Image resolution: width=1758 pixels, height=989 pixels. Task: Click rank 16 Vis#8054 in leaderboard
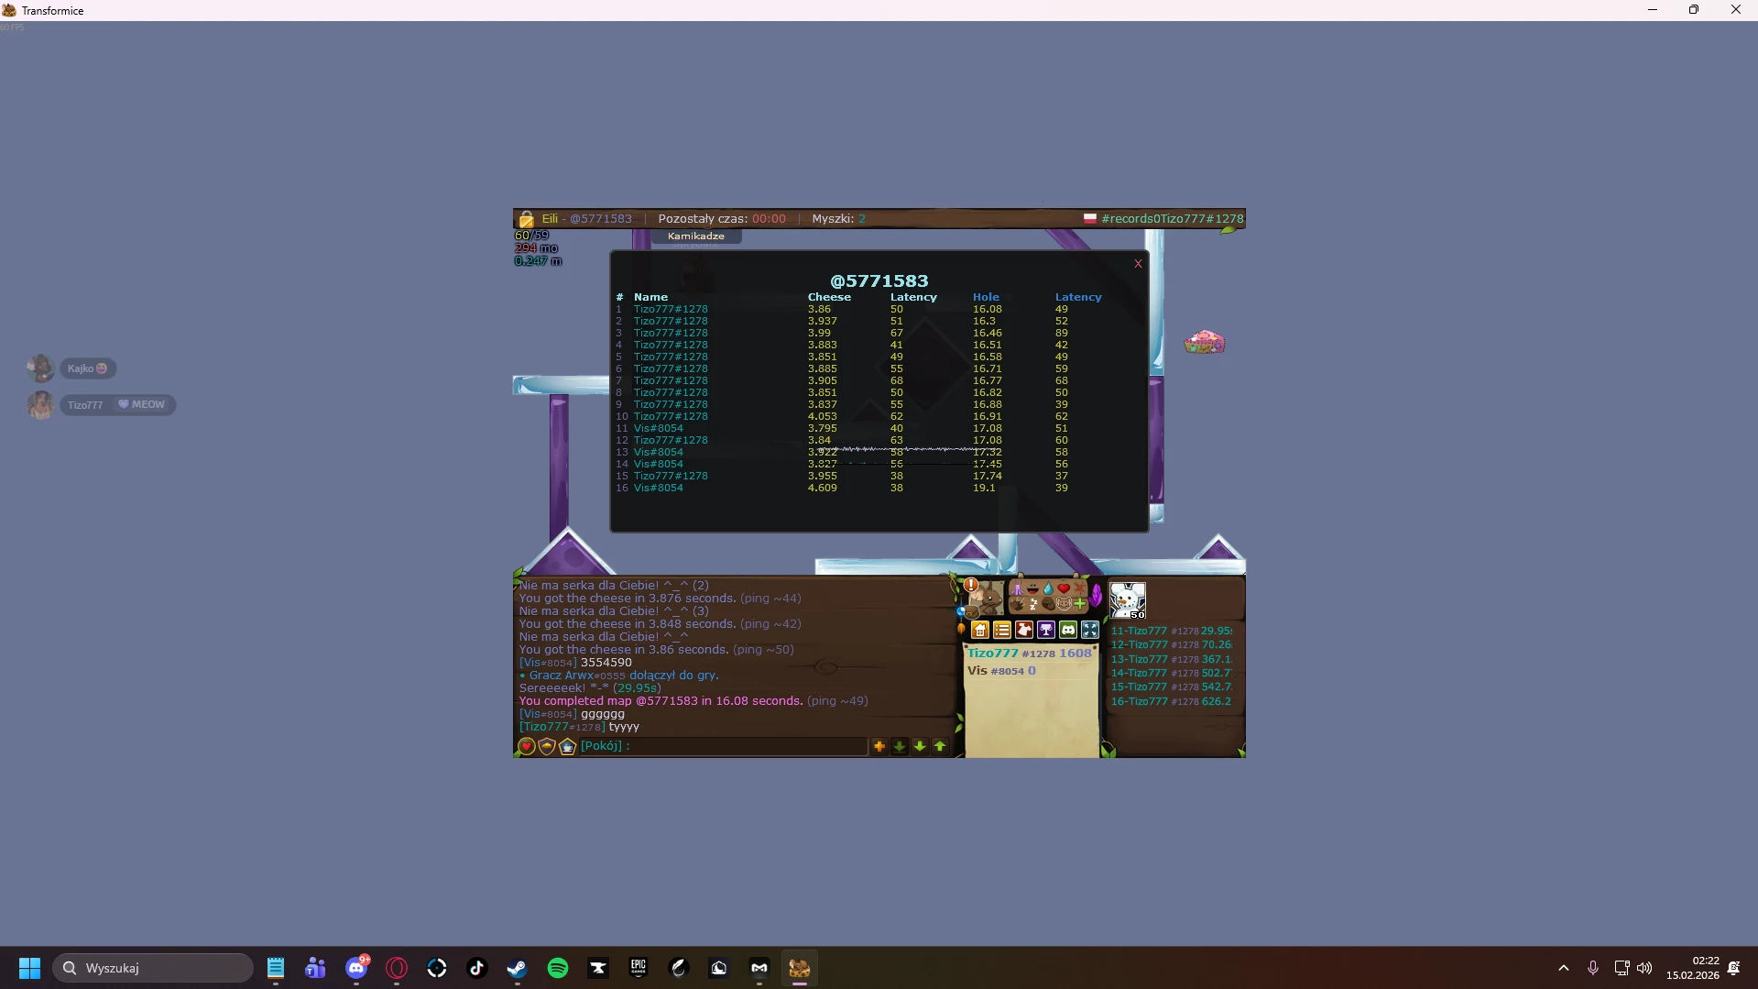[659, 488]
